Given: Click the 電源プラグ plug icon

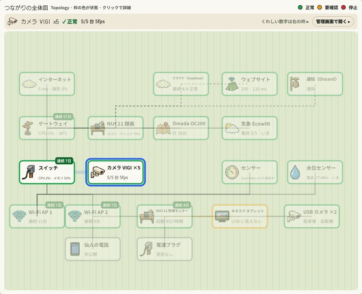Looking at the screenshot, I should [146, 249].
